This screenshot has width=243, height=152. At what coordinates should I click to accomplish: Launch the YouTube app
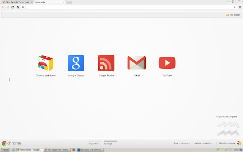point(167,63)
